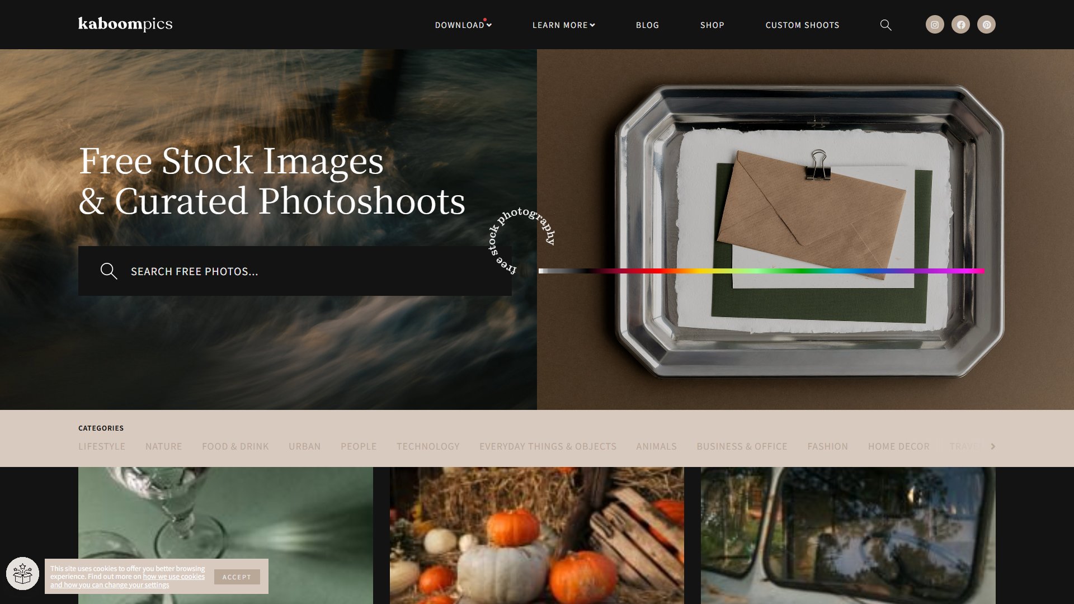Open the Blog menu item

click(647, 25)
